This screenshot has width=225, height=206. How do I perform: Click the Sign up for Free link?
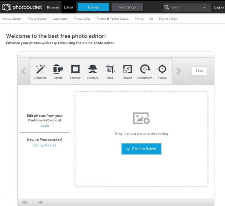45,145
